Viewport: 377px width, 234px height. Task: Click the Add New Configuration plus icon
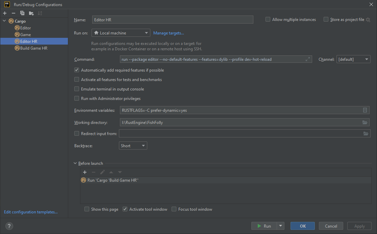pyautogui.click(x=5, y=13)
